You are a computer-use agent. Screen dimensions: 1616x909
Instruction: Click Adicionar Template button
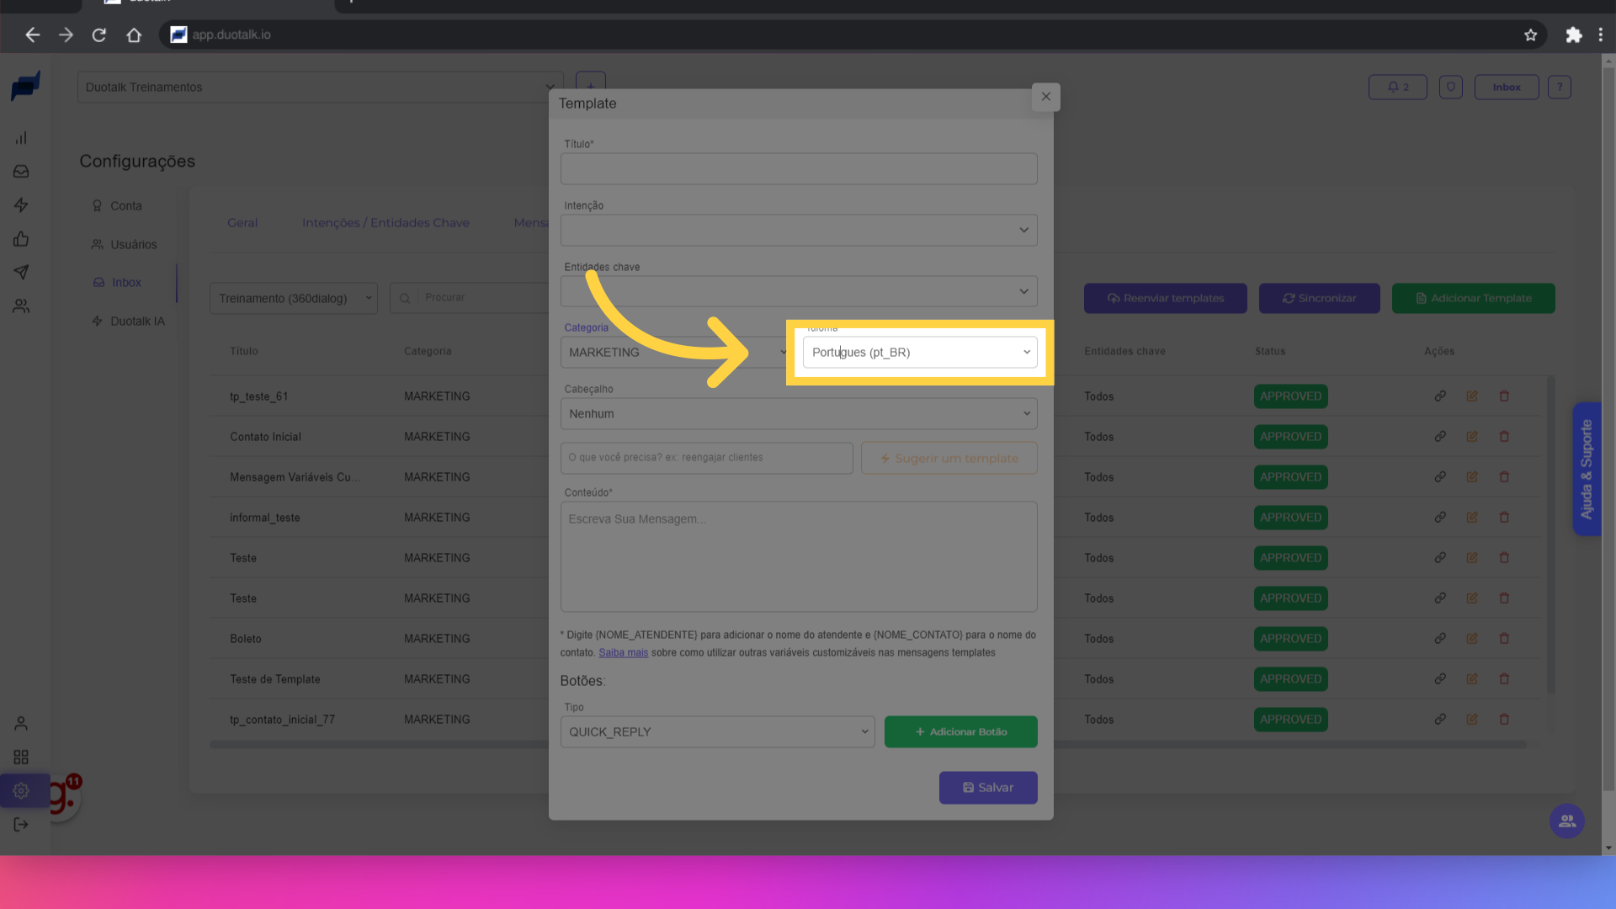(x=1473, y=299)
